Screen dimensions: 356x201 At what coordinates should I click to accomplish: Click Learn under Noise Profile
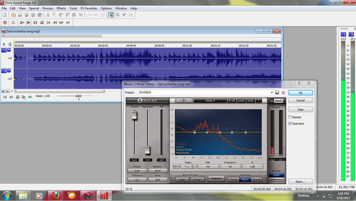pos(182,180)
